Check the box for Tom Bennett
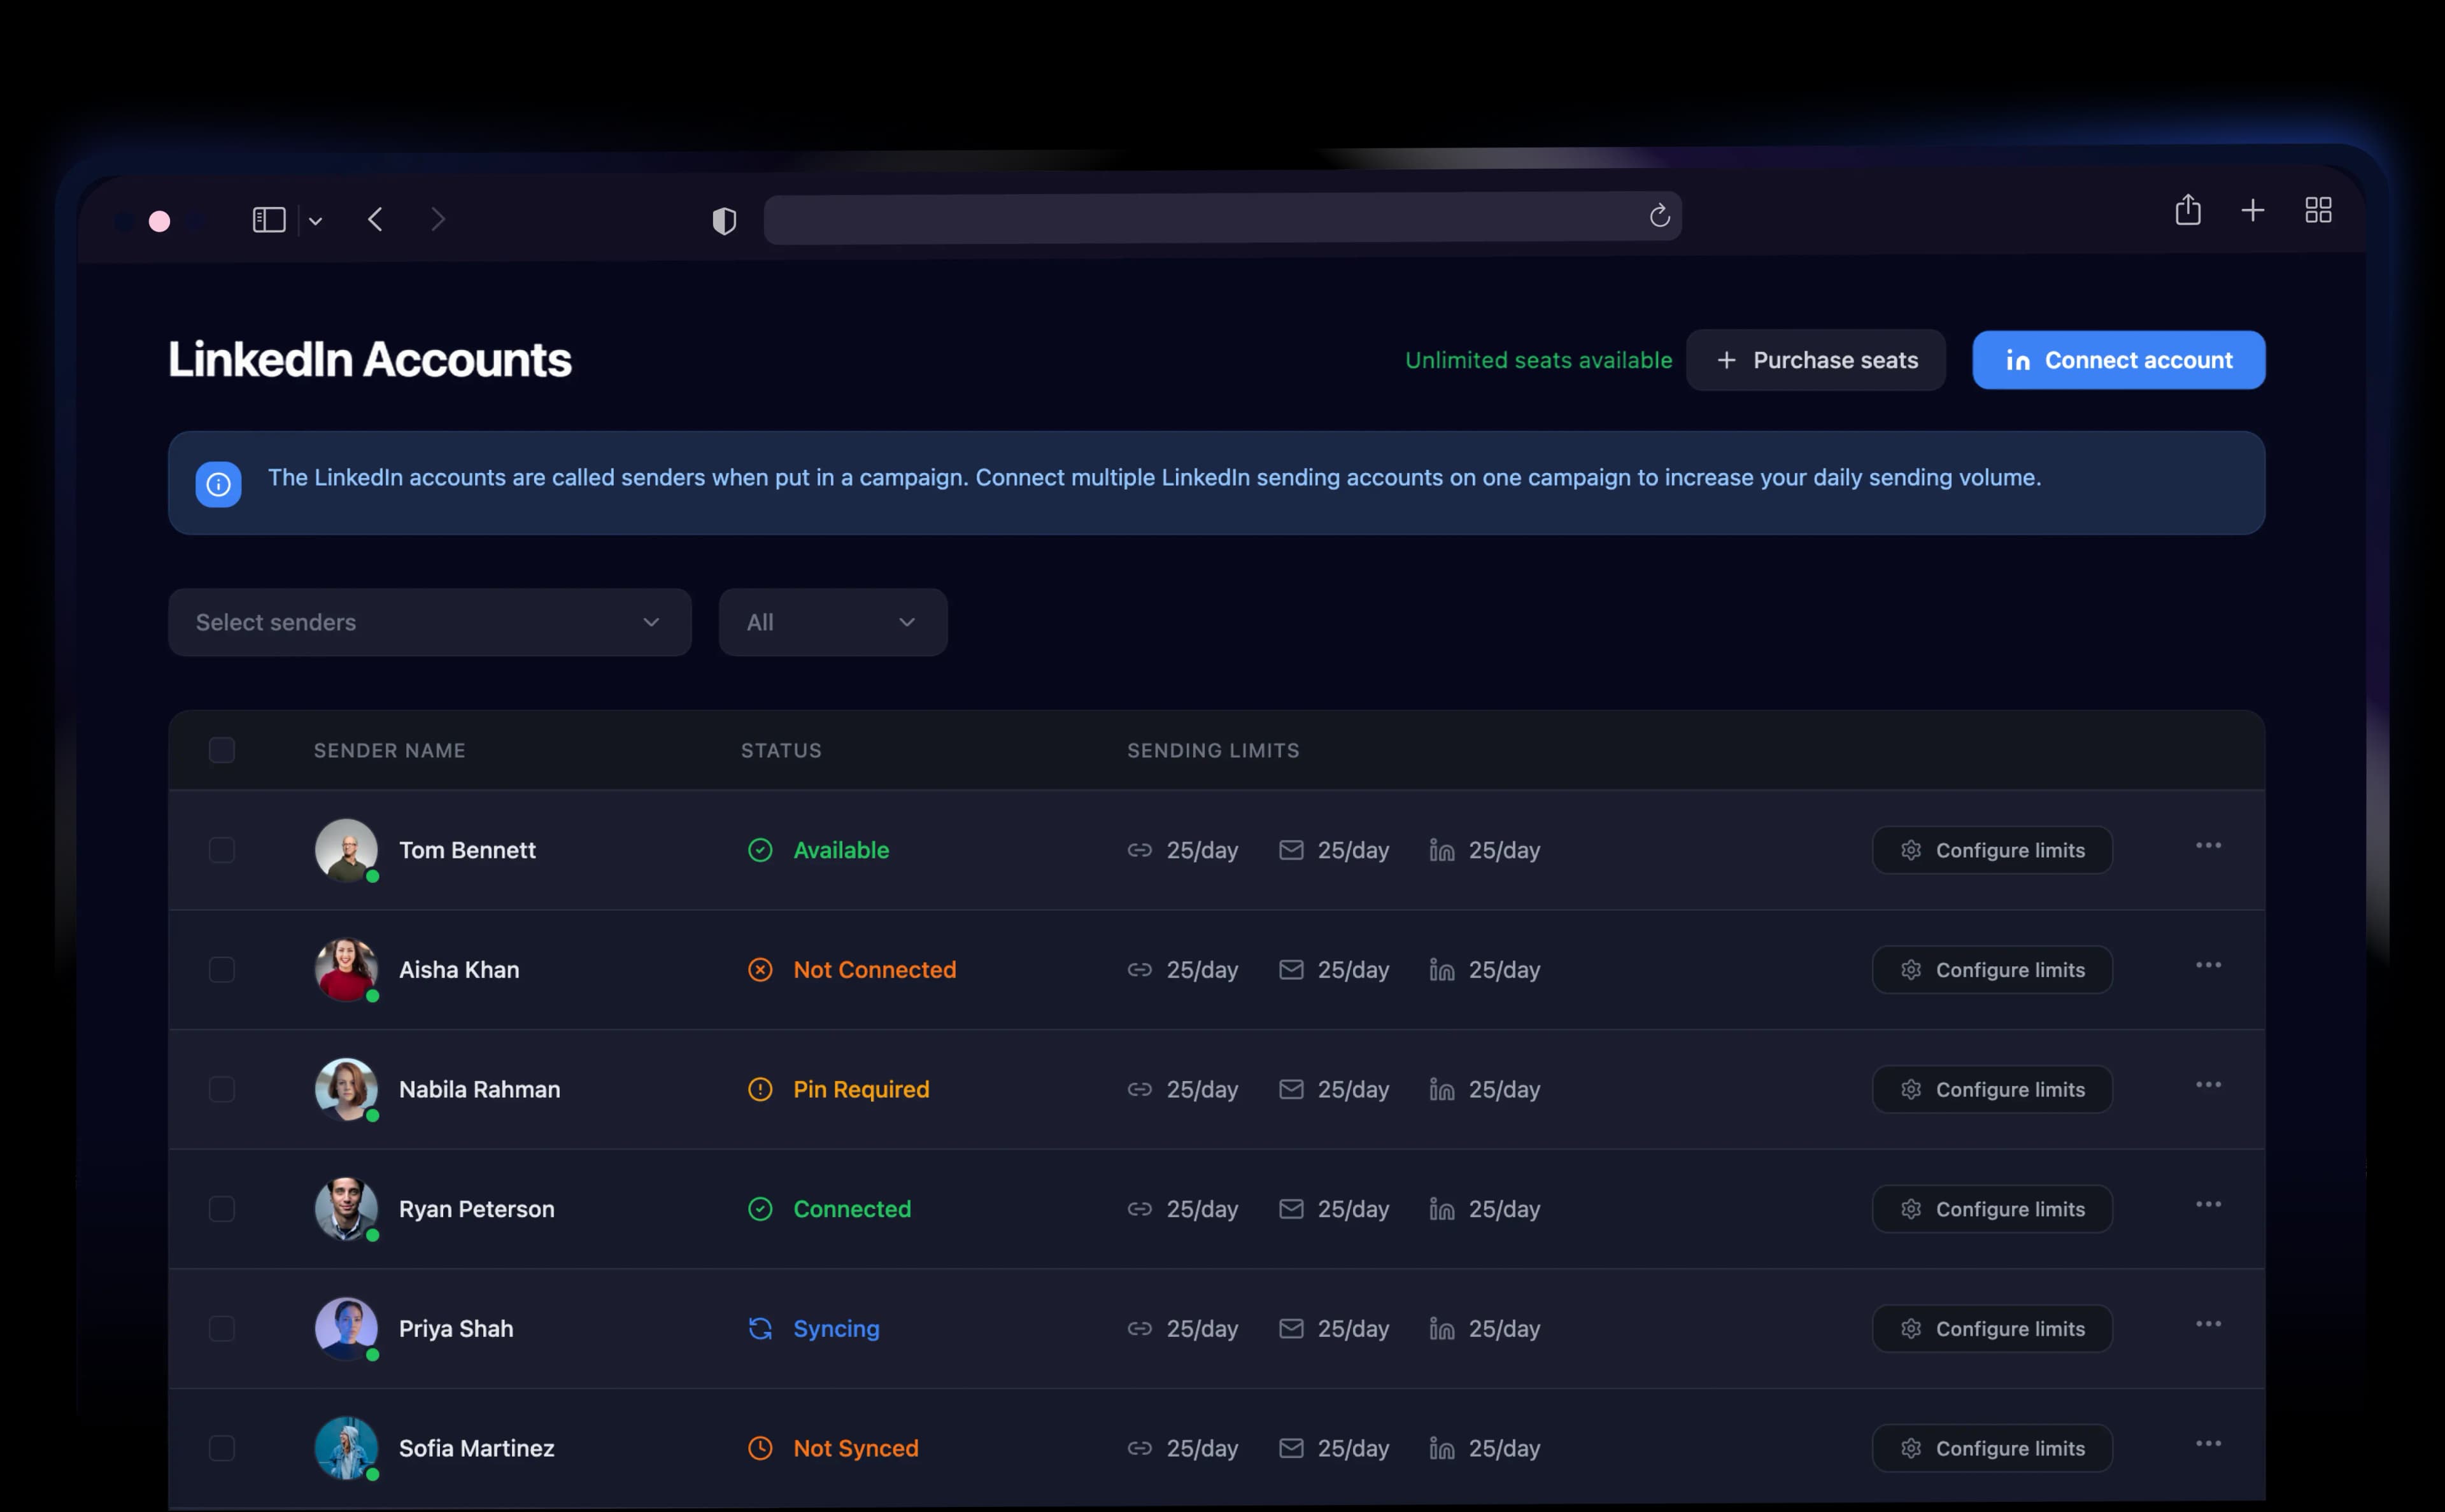The height and width of the screenshot is (1512, 2445). [x=222, y=850]
